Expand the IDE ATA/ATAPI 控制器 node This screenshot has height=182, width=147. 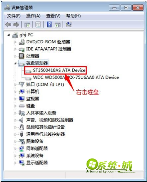pos(15,49)
